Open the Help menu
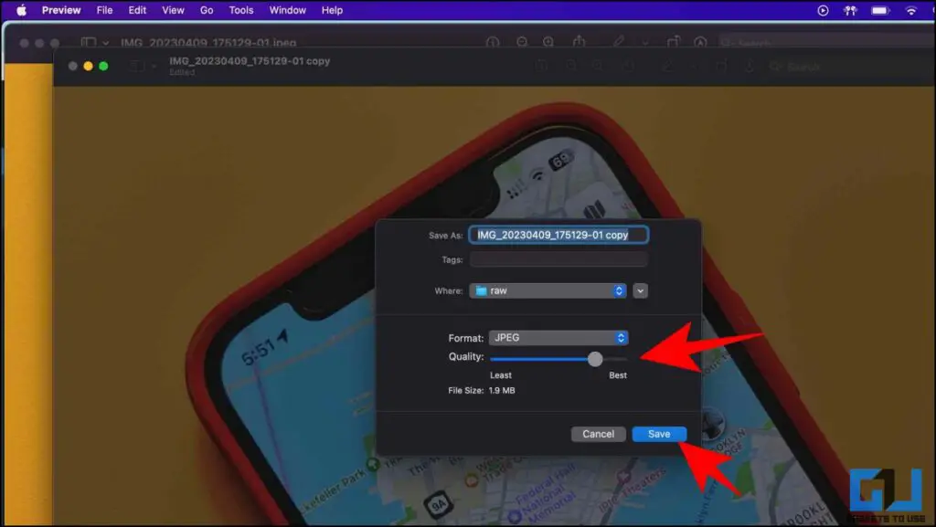 tap(332, 10)
